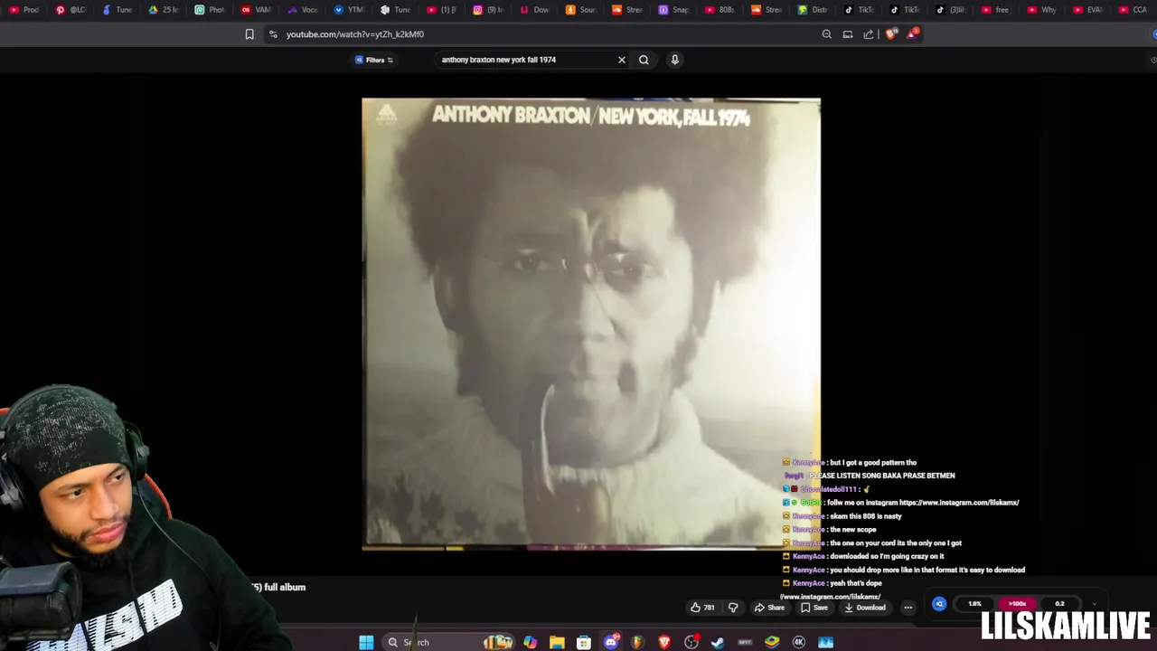Start voice search with microphone icon

(674, 60)
